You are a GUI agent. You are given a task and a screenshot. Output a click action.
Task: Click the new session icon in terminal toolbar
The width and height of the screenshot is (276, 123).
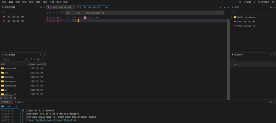coord(51,13)
